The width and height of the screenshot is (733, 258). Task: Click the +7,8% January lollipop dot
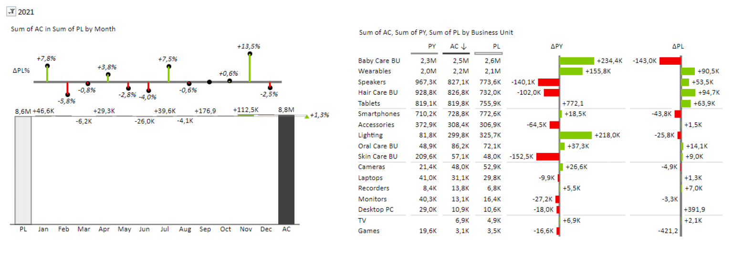pos(47,66)
